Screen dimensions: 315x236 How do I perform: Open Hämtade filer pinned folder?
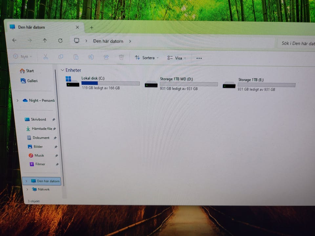pos(39,128)
